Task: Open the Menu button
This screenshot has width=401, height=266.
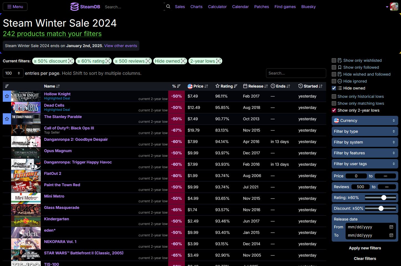Action: point(15,7)
